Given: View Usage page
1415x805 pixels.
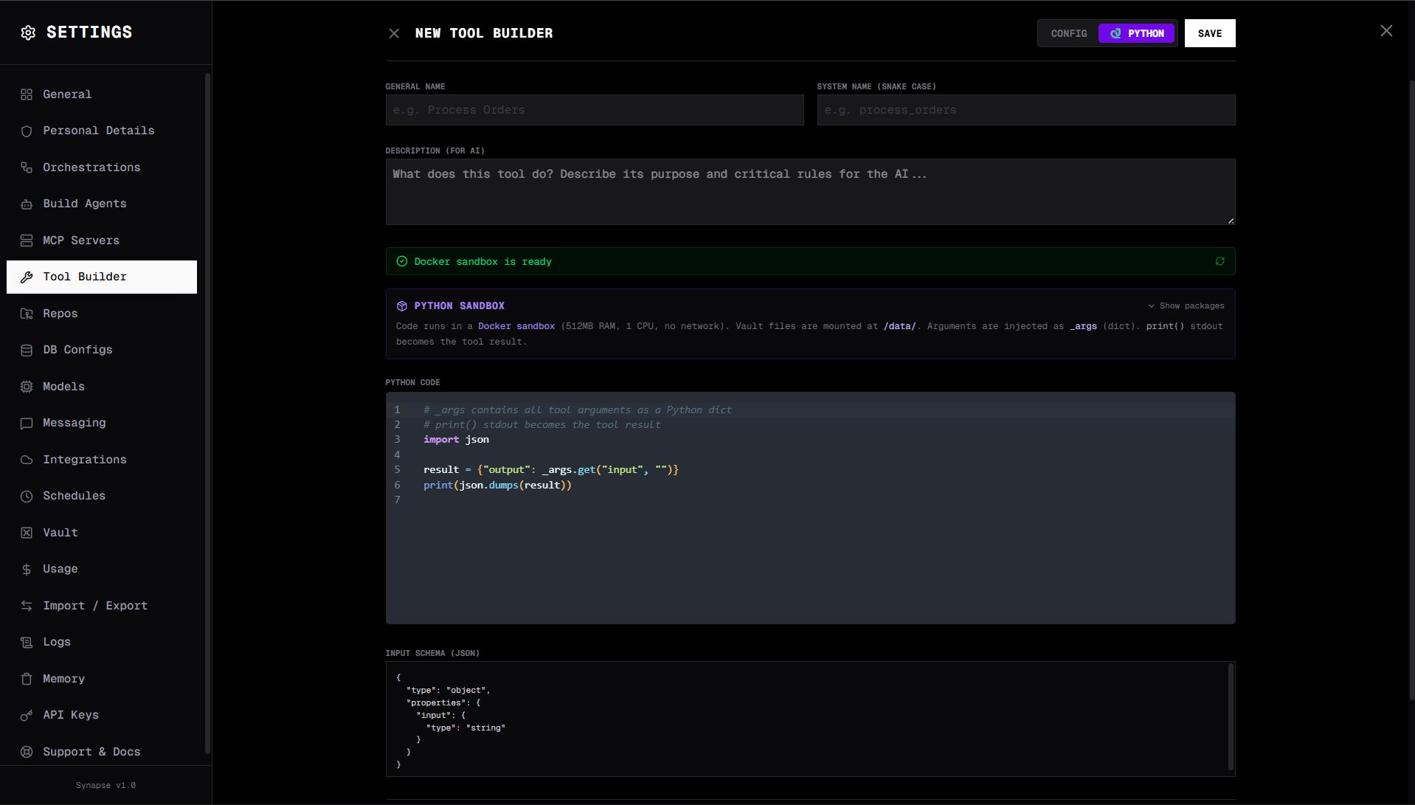Looking at the screenshot, I should click(x=102, y=569).
